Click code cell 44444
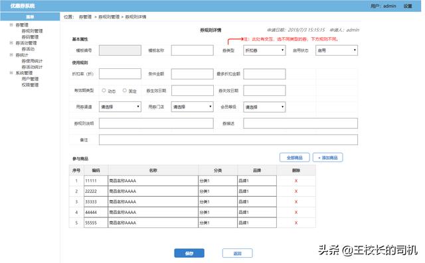Screen dimensions: 425x263 (96, 212)
